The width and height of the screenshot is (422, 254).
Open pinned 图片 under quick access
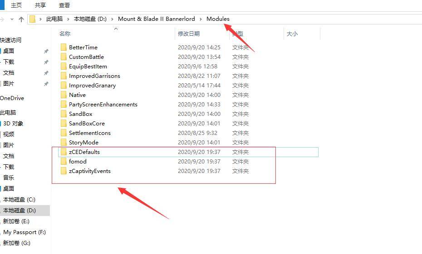(9, 83)
